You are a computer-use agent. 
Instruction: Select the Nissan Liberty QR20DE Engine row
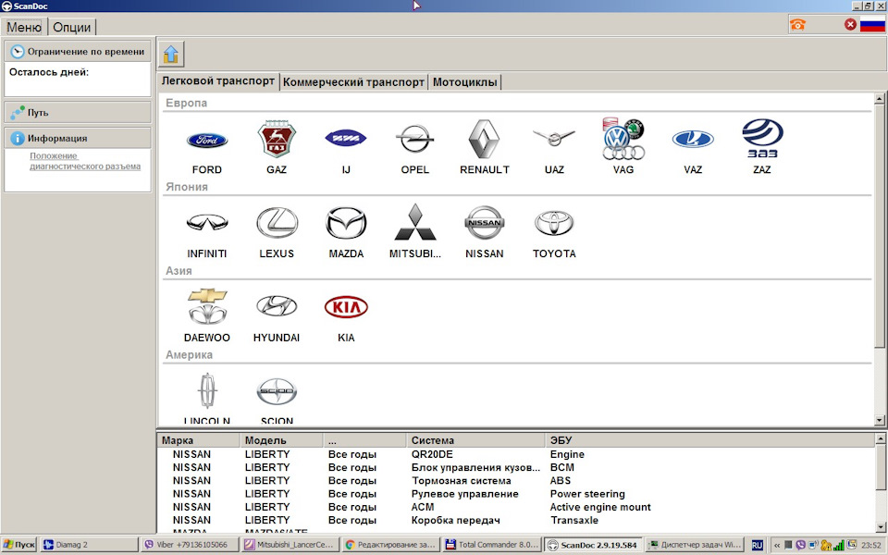pos(516,454)
